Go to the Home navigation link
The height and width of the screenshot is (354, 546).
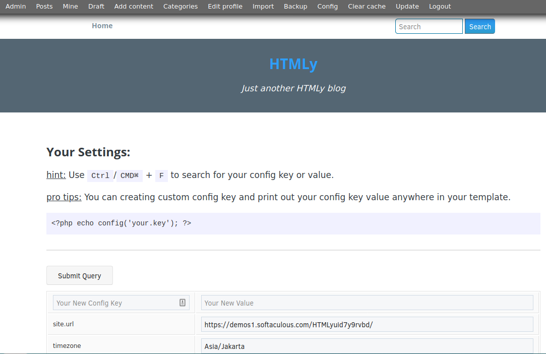tap(102, 26)
